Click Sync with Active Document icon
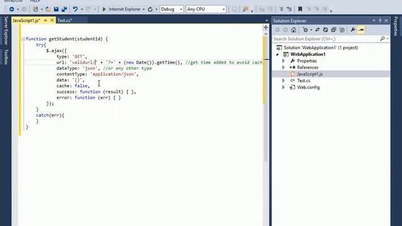 point(317,30)
